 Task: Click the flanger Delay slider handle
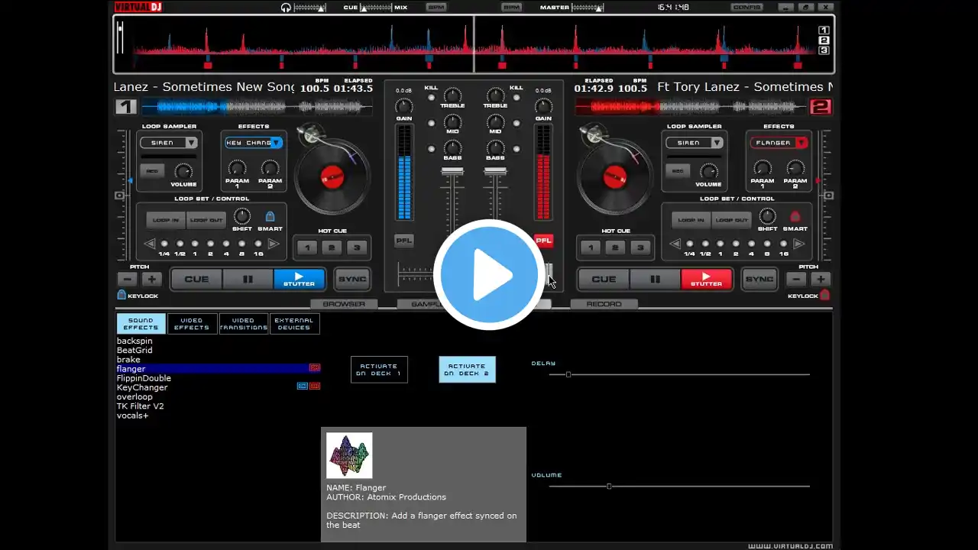tap(568, 374)
